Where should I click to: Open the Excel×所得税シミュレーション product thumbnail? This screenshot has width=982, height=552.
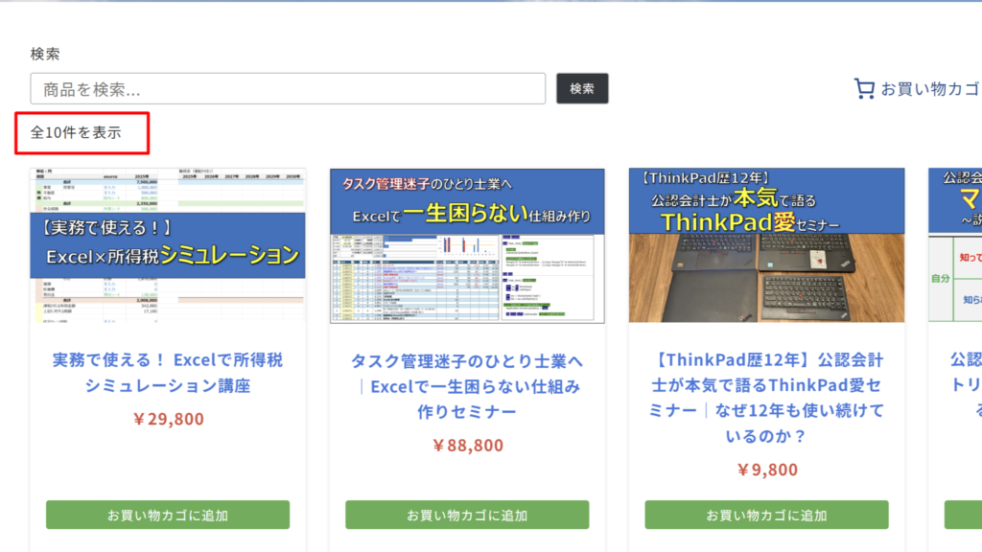[x=168, y=245]
